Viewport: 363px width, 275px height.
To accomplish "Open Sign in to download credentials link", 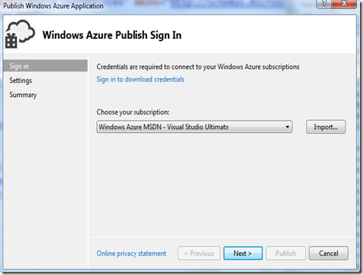I will tap(140, 79).
